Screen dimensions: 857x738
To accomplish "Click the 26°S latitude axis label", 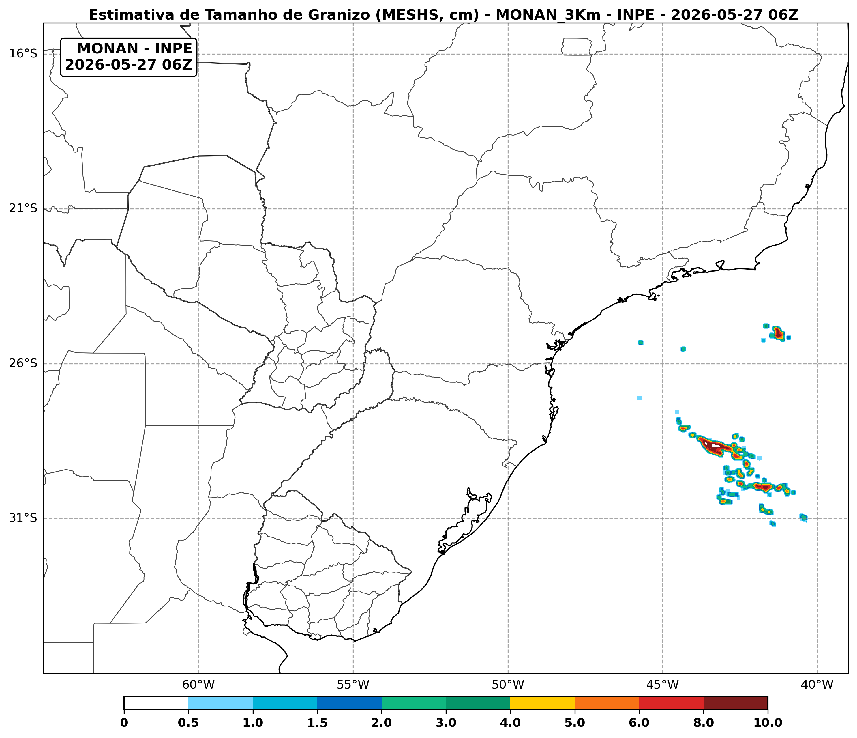I will click(x=23, y=363).
